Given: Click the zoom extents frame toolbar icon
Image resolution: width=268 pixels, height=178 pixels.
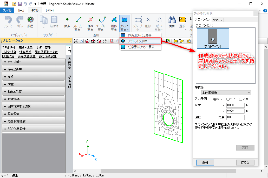Looking at the screenshot, I should pos(82,41).
